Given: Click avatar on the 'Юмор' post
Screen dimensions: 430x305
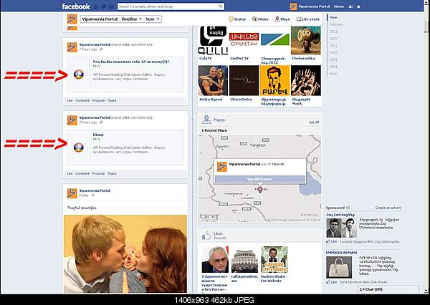Looking at the screenshot, I should [x=72, y=120].
